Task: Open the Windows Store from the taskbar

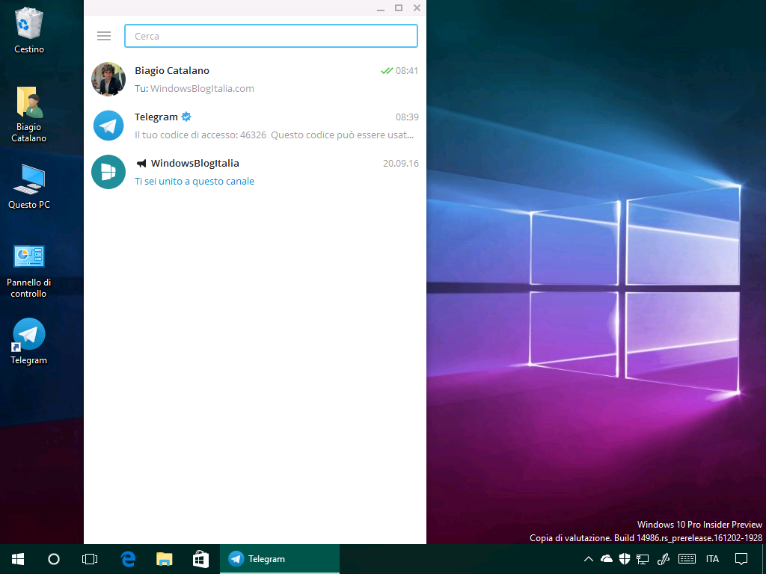Action: pos(200,559)
